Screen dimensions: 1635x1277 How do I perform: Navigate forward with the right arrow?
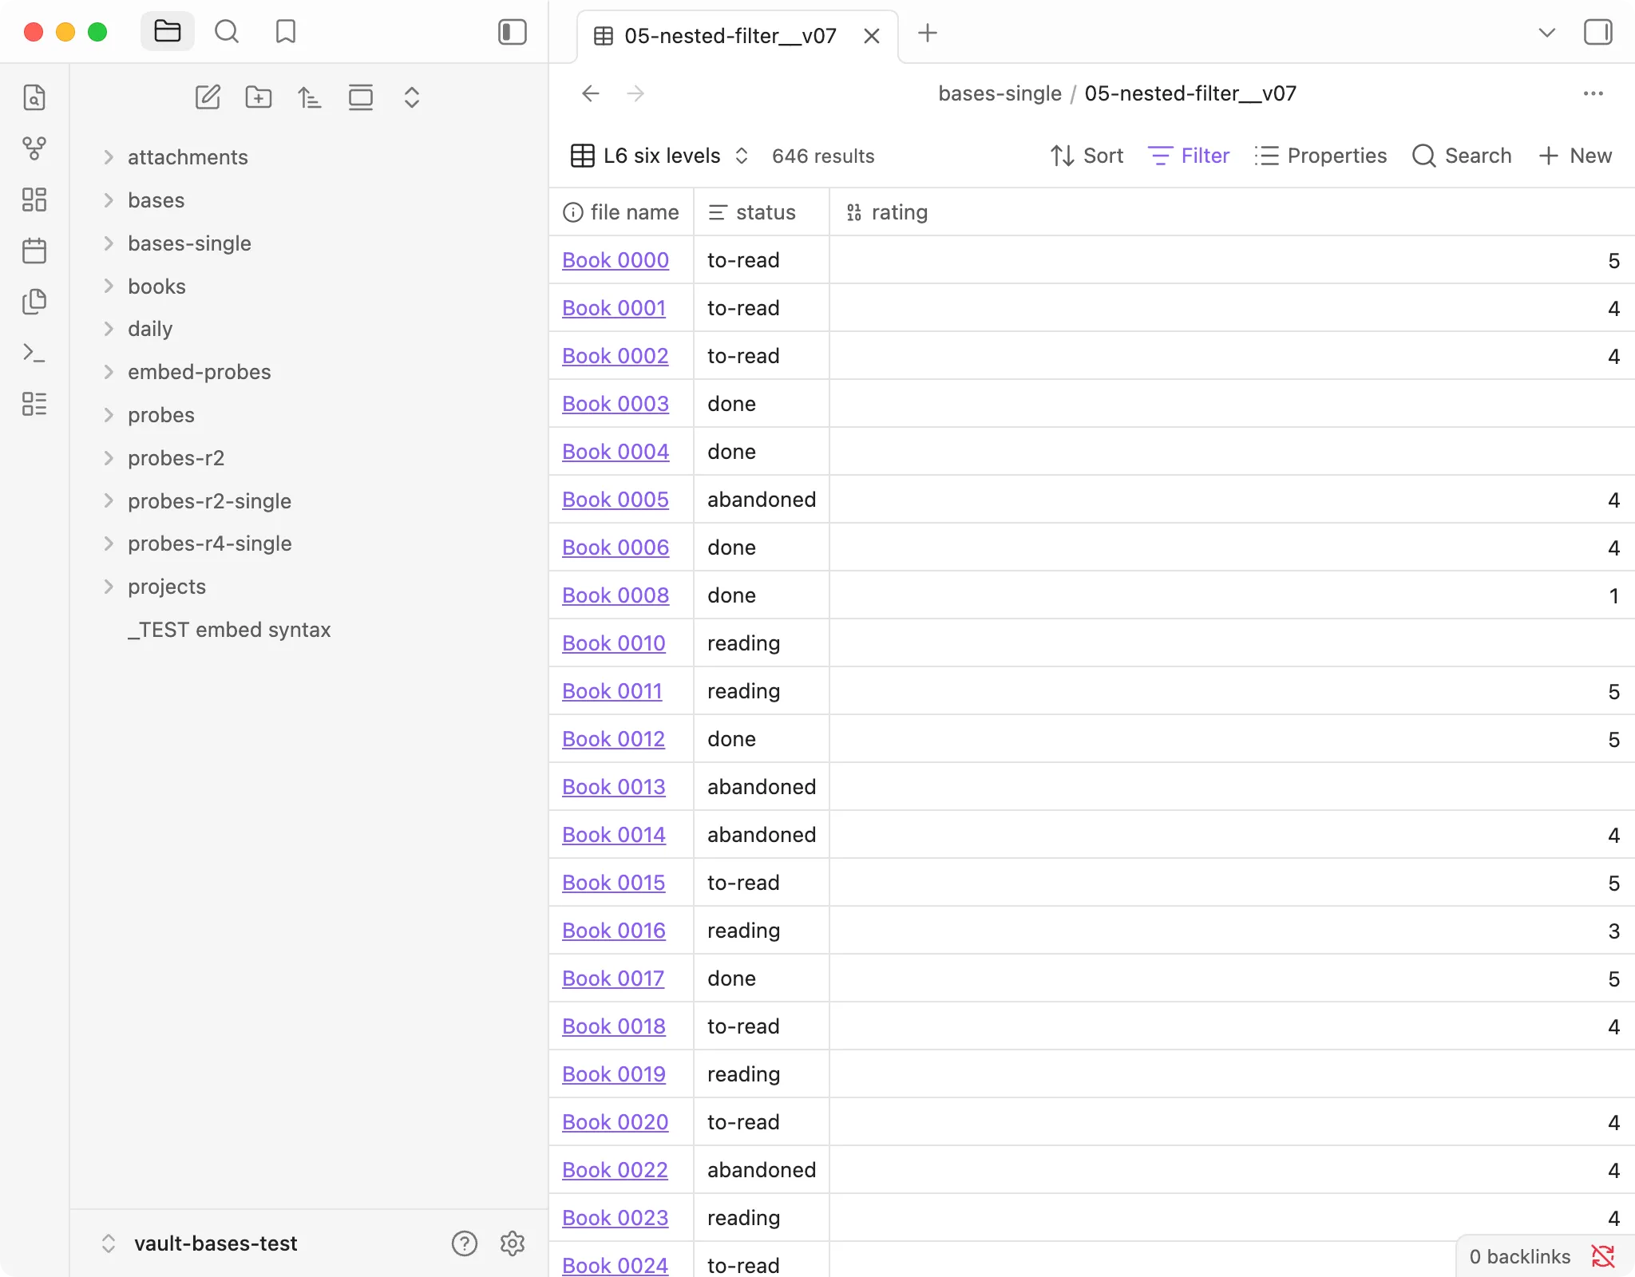point(635,93)
